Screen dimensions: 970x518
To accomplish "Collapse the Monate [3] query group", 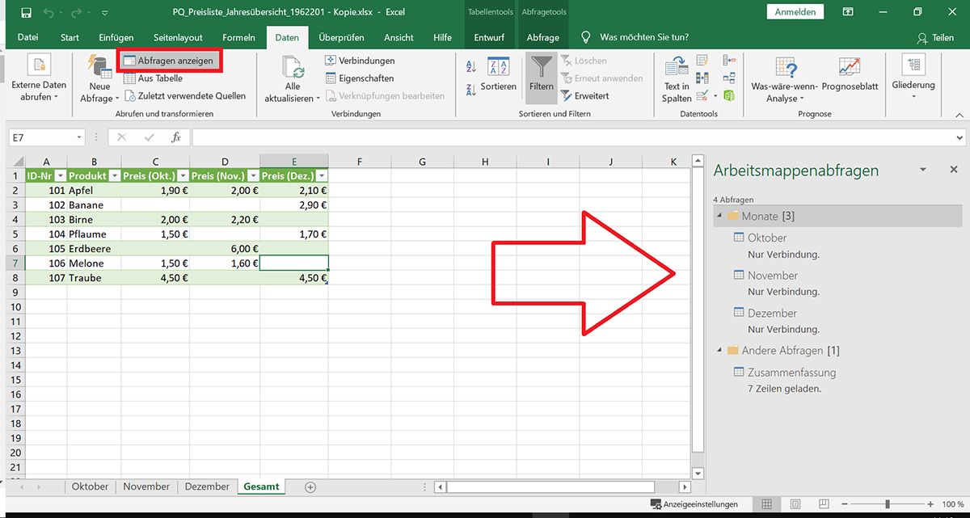I will (720, 217).
